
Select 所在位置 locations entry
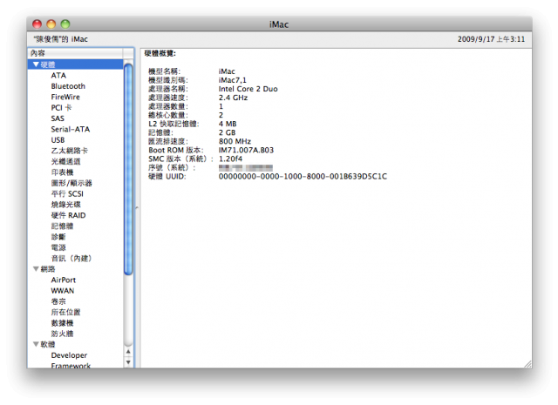66,312
